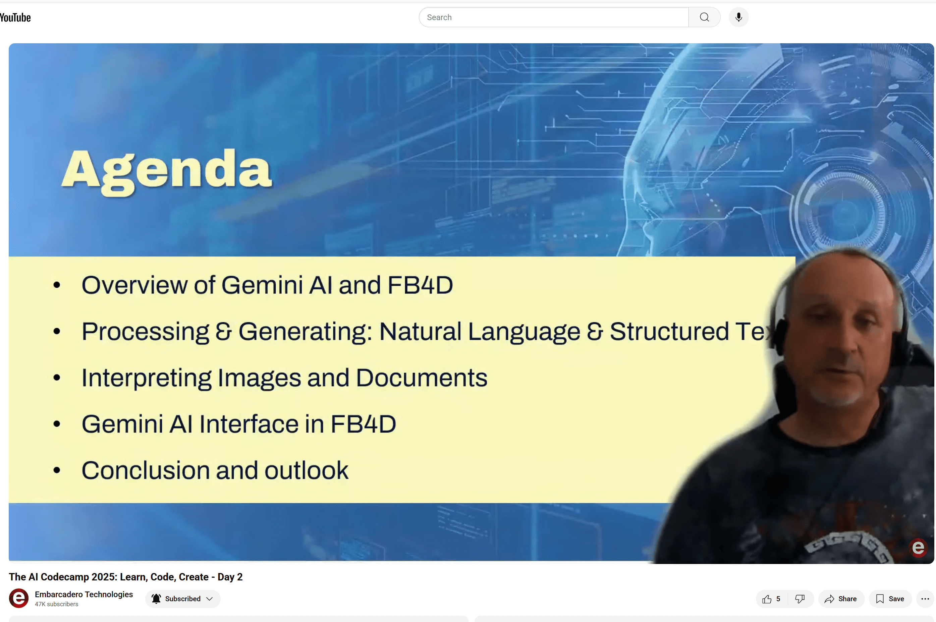Screen dimensions: 936x622
Task: Click the Embarcadero watermark logo in video
Action: 918,548
